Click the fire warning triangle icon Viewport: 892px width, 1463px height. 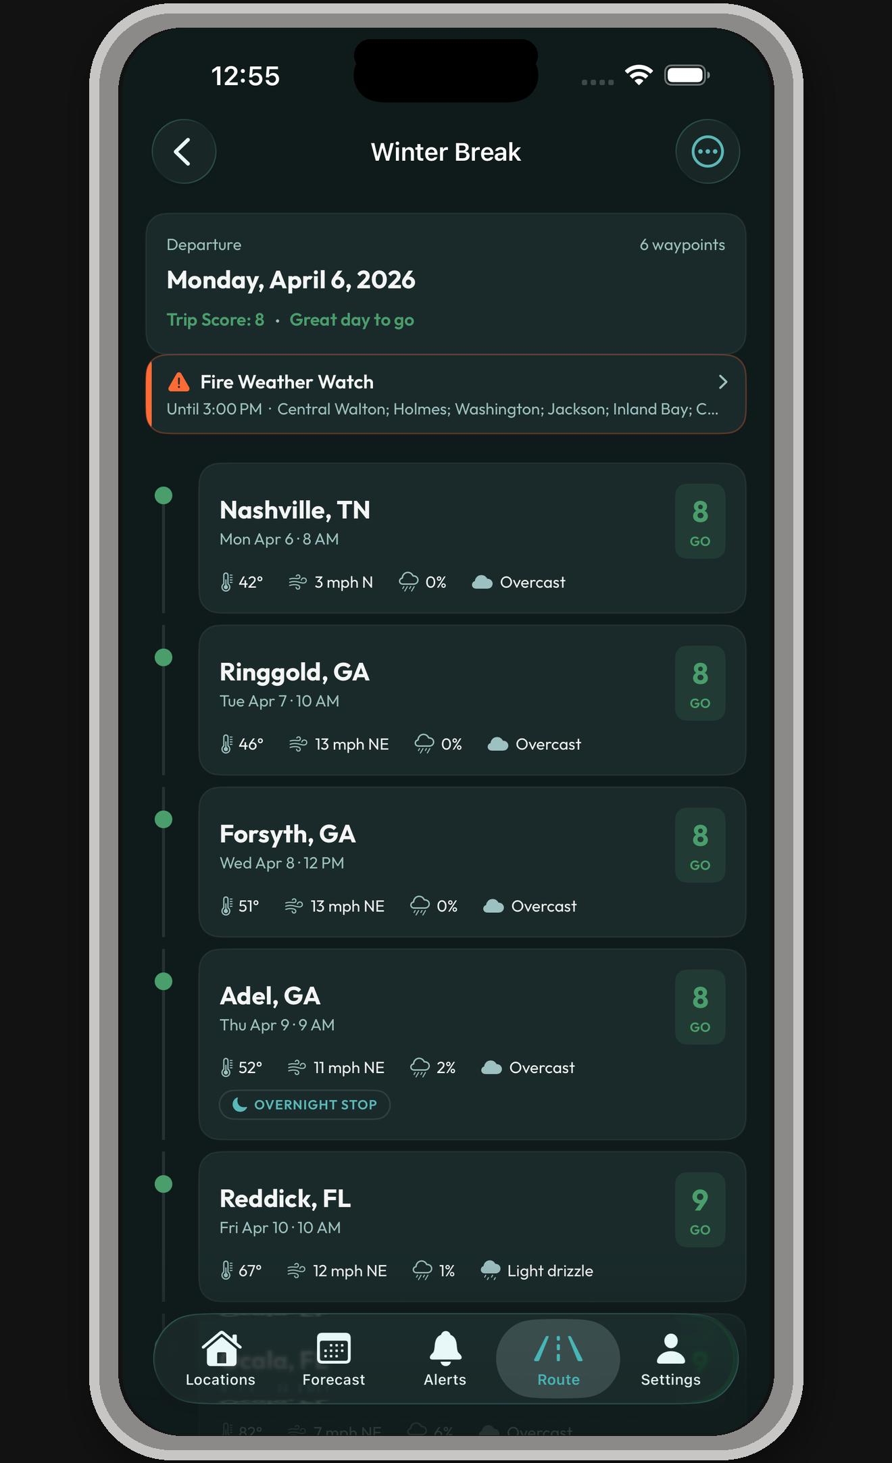[178, 382]
